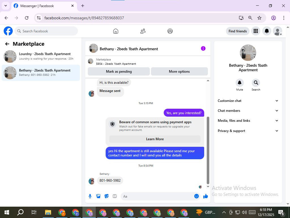Go to Facebook Home feed icon
This screenshot has width=290, height=218.
tap(116, 31)
